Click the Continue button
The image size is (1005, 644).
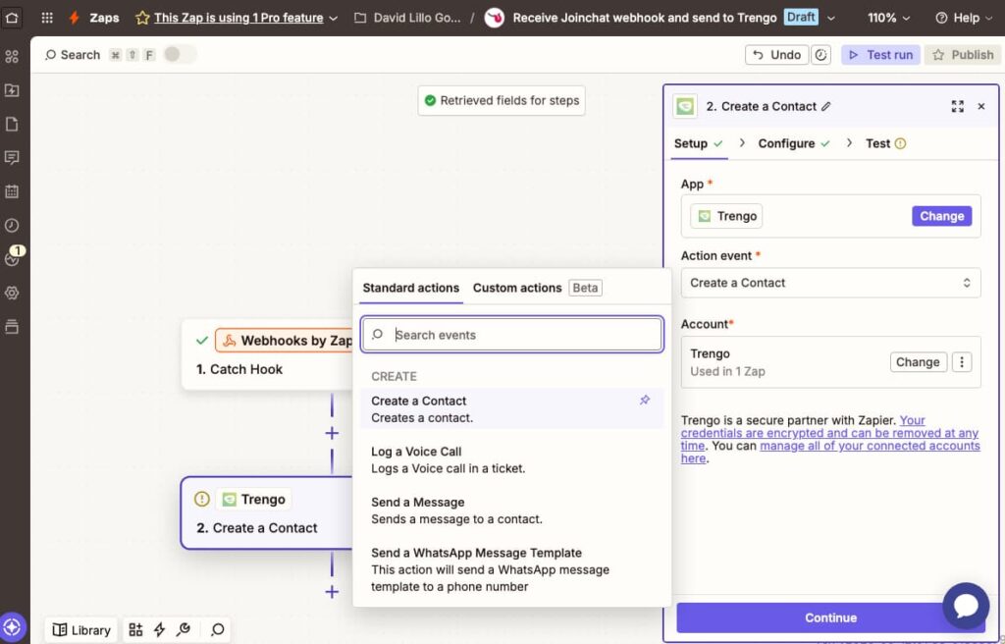[x=830, y=617]
